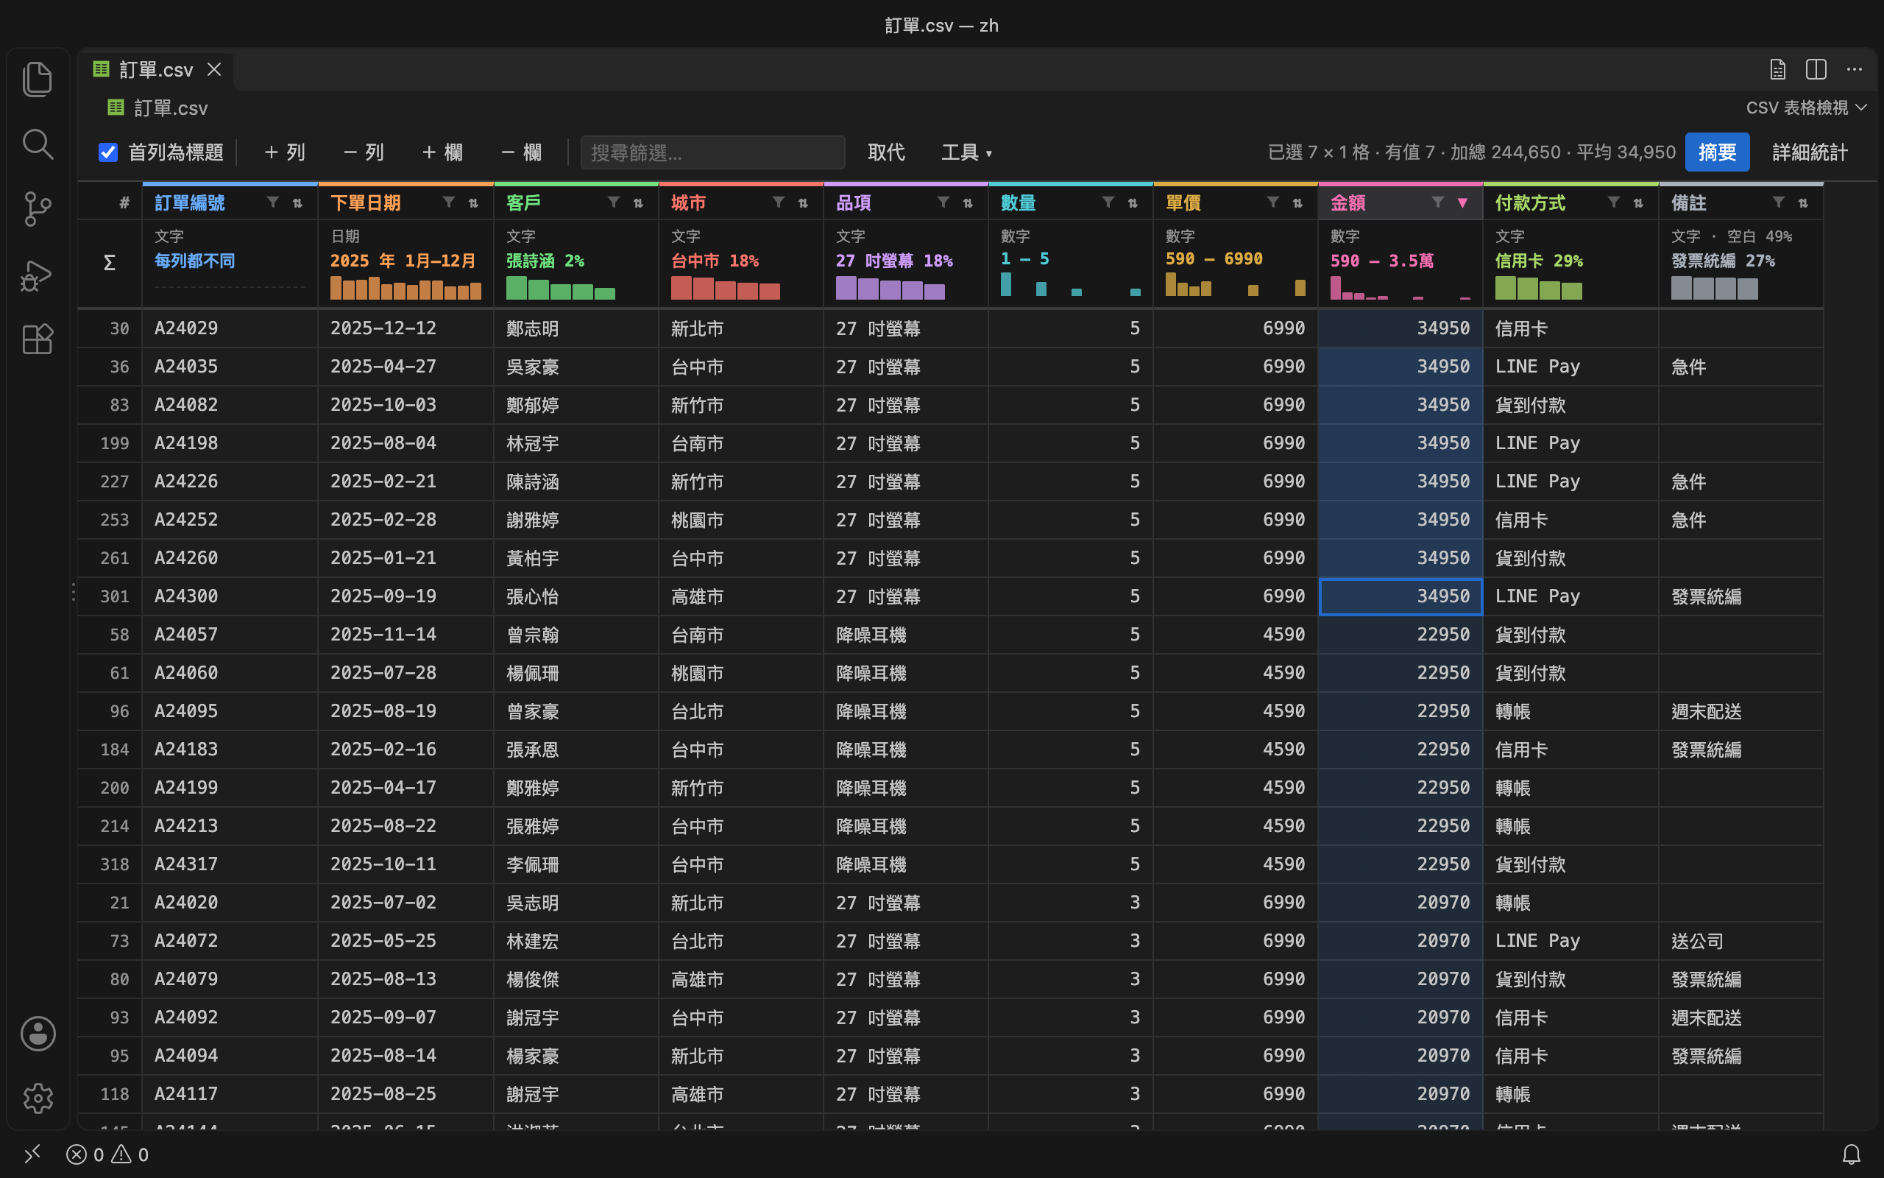Click the remote window status icon
This screenshot has width=1884, height=1178.
(x=32, y=1154)
